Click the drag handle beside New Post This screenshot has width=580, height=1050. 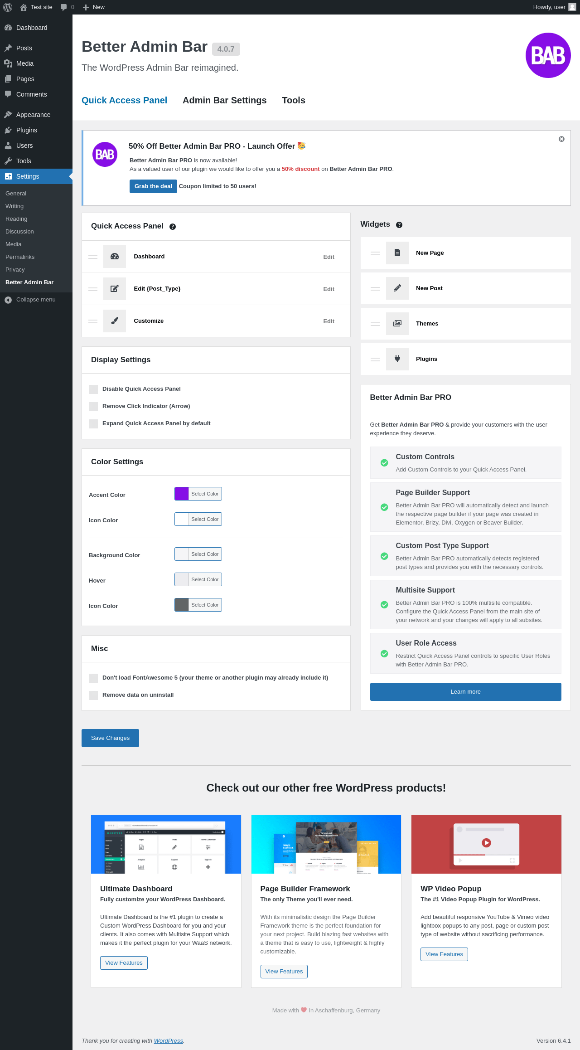[375, 289]
